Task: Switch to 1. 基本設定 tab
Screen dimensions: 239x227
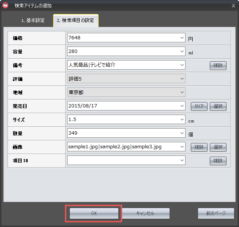Action: [33, 21]
